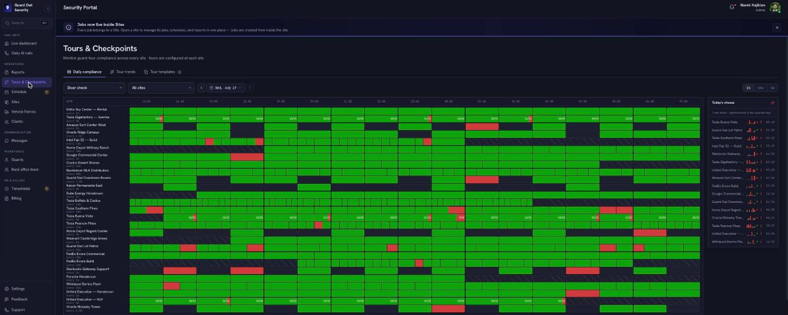Go to the Back office team page
Screen dimensions: 788x315
tap(27, 169)
